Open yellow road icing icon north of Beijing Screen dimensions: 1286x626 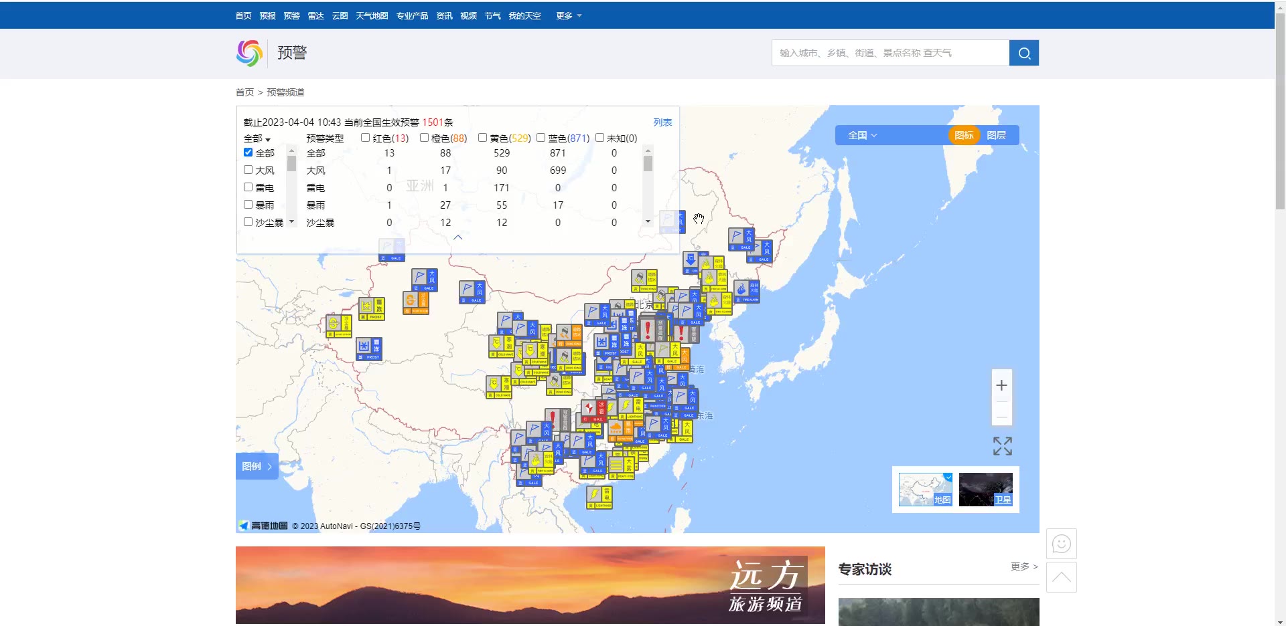coord(644,281)
